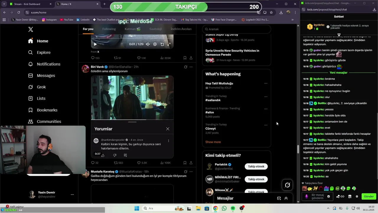Open more options on Mustafa Karataş post
The image size is (378, 213).
click(x=191, y=172)
